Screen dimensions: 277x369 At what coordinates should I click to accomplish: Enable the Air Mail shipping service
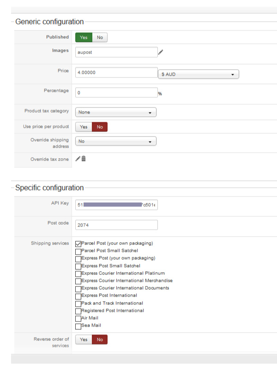click(x=78, y=319)
